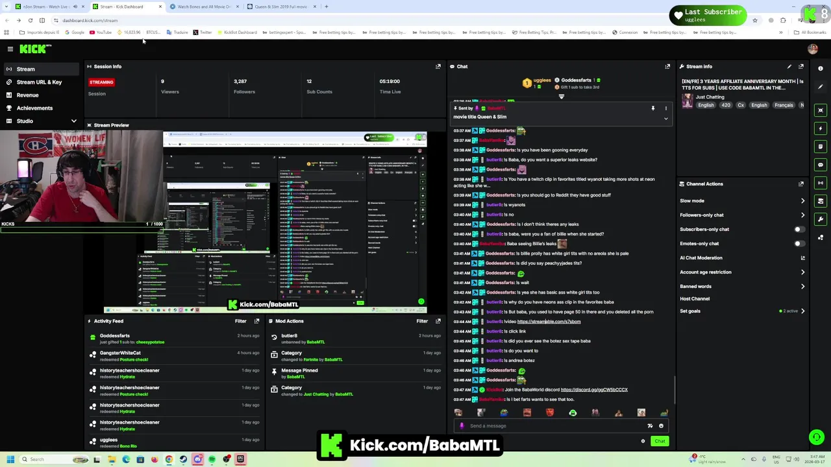Click Host Channel action
The image size is (831, 467).
coord(695,299)
